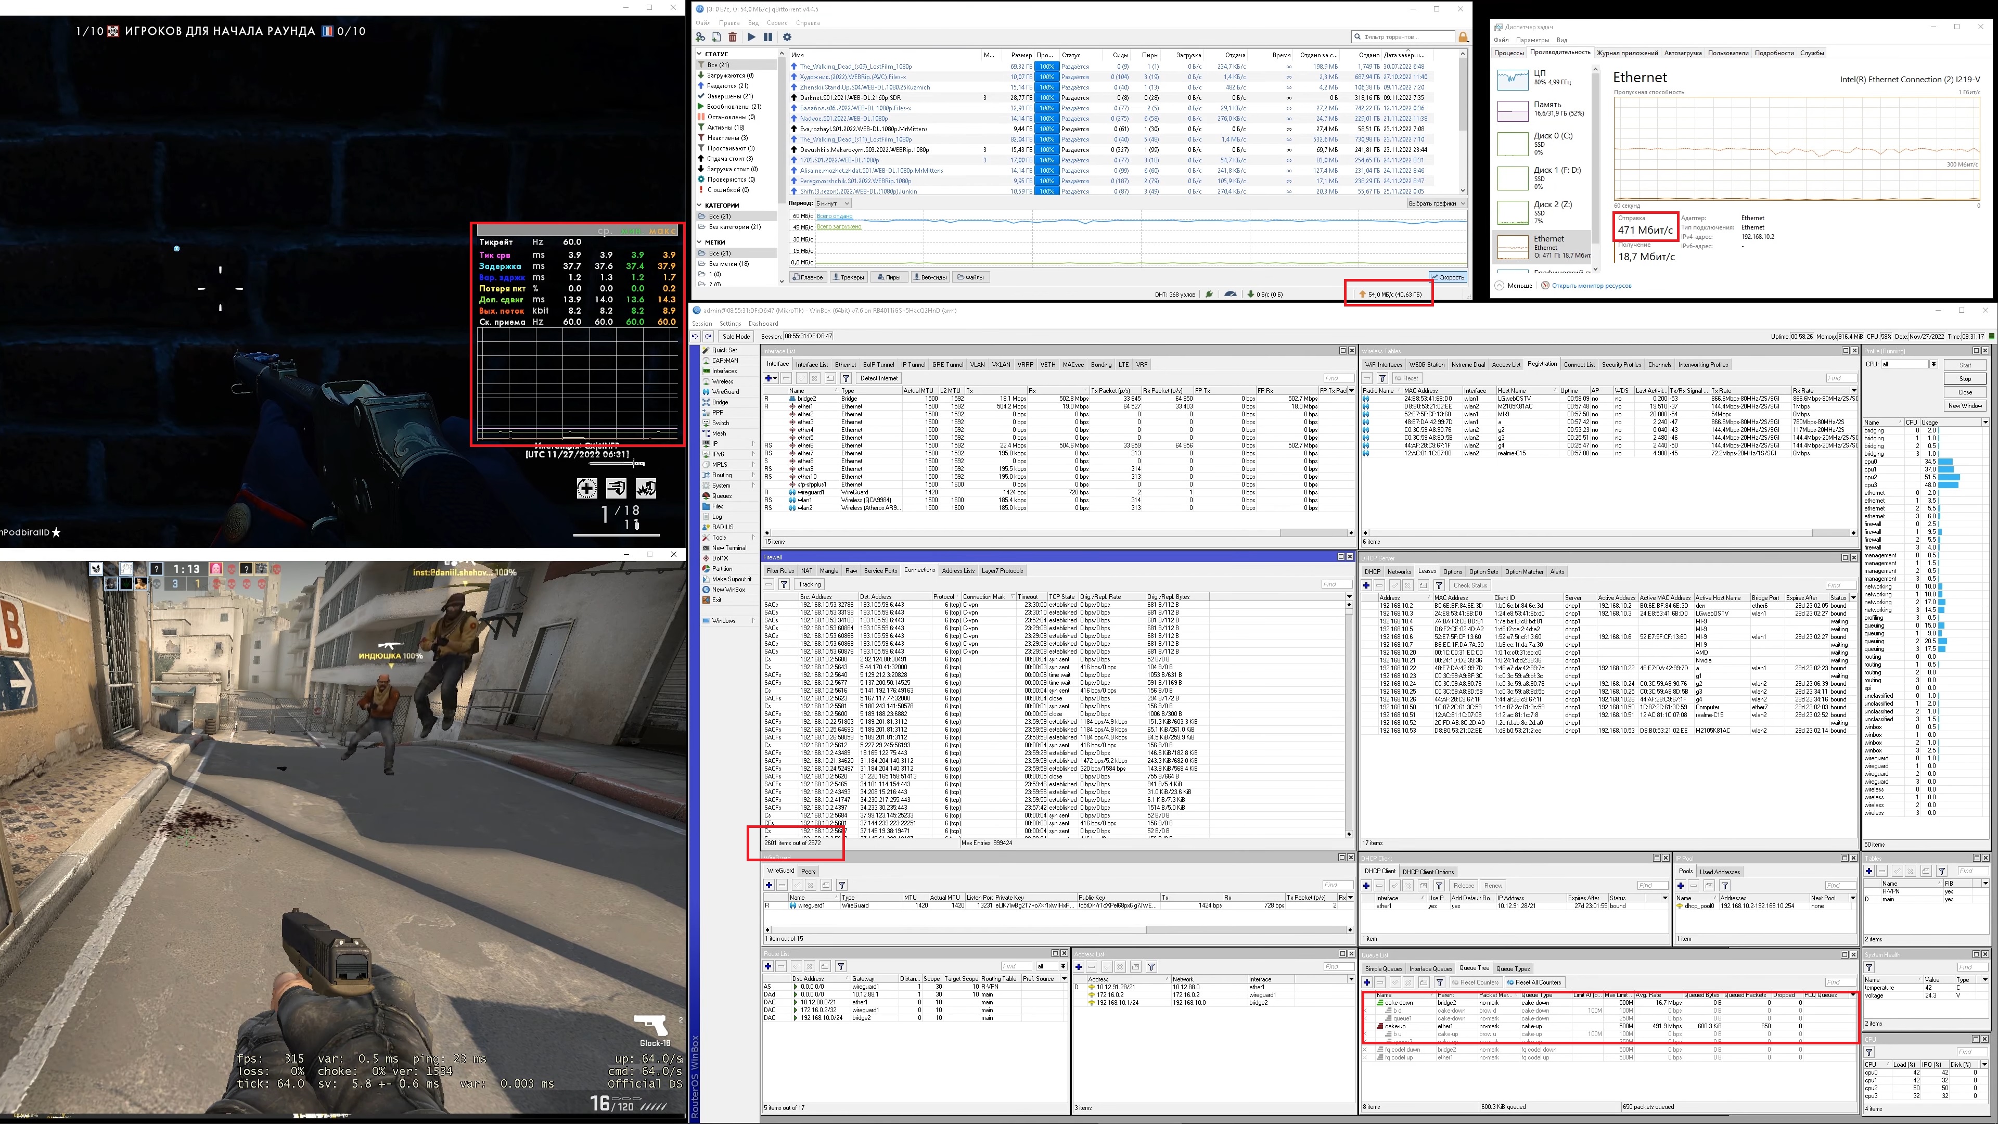
Task: Open the qBittorrent settings gear icon
Action: (x=787, y=36)
